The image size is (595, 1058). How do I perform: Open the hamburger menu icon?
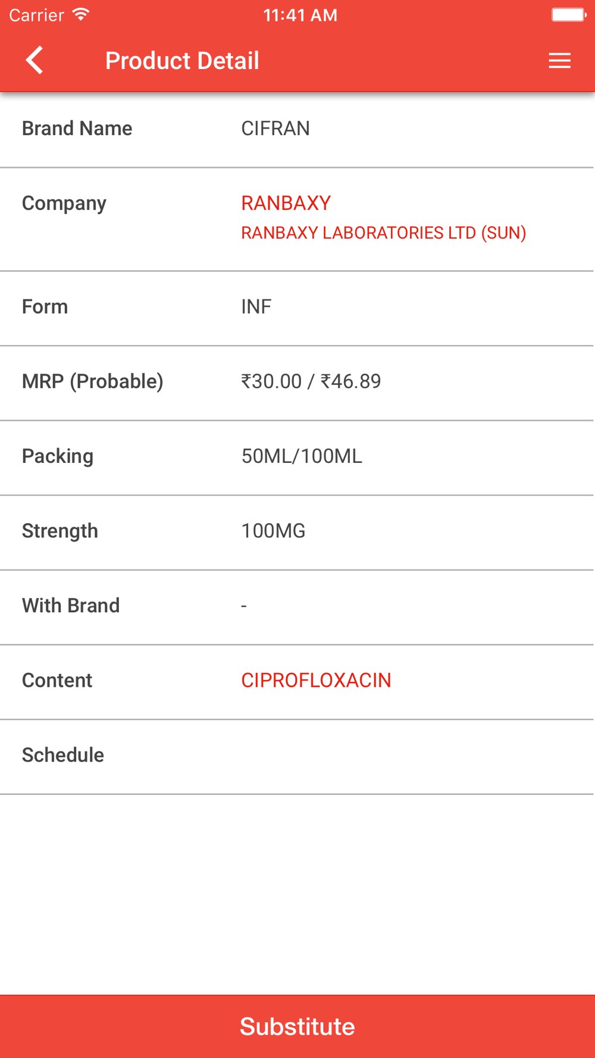559,61
